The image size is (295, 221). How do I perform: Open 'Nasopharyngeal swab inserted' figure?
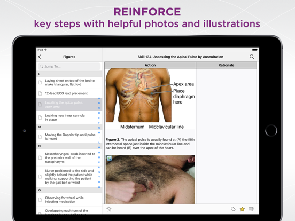(x=69, y=157)
